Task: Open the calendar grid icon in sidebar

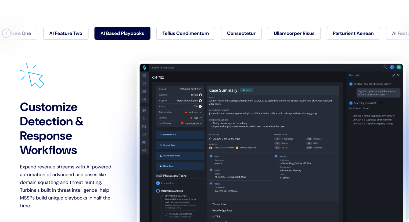Action: pyautogui.click(x=144, y=110)
